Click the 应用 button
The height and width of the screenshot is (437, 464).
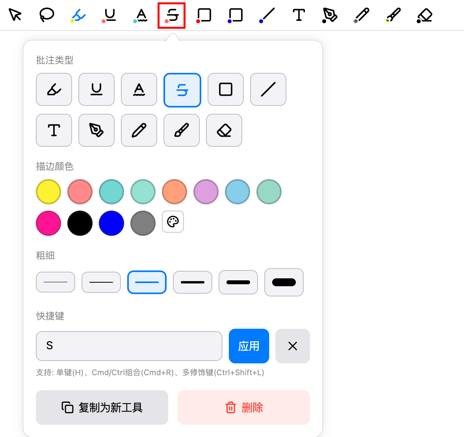pyautogui.click(x=249, y=346)
